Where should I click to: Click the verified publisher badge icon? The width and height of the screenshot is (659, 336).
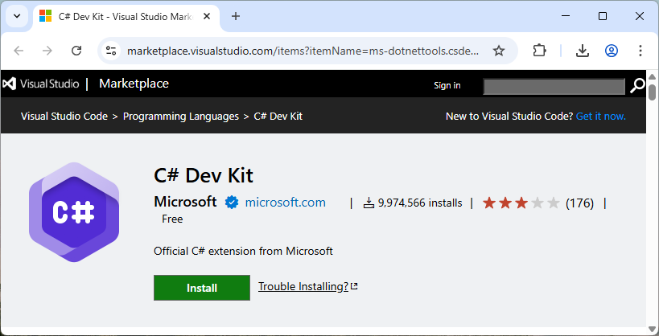click(x=231, y=203)
